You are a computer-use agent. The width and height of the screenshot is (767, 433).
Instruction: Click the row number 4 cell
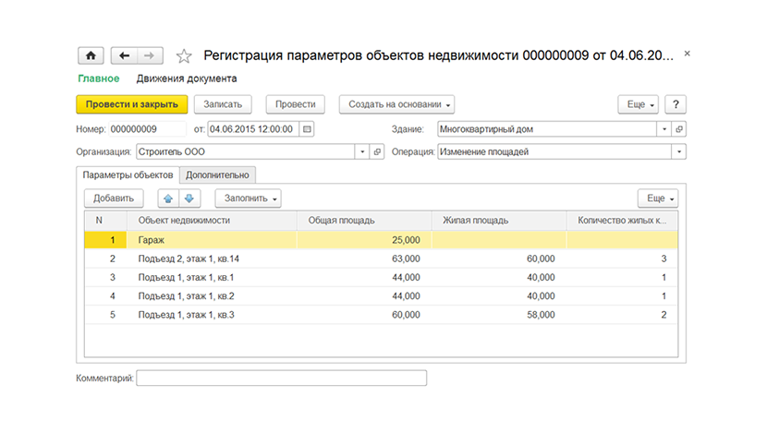[x=105, y=295]
